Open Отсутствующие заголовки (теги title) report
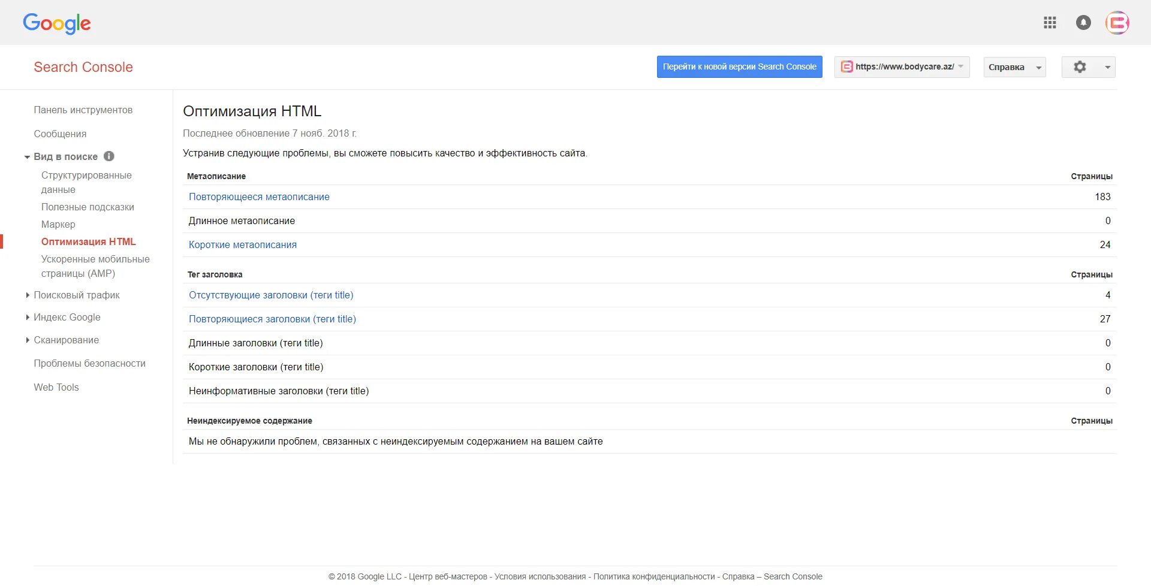 click(x=271, y=295)
